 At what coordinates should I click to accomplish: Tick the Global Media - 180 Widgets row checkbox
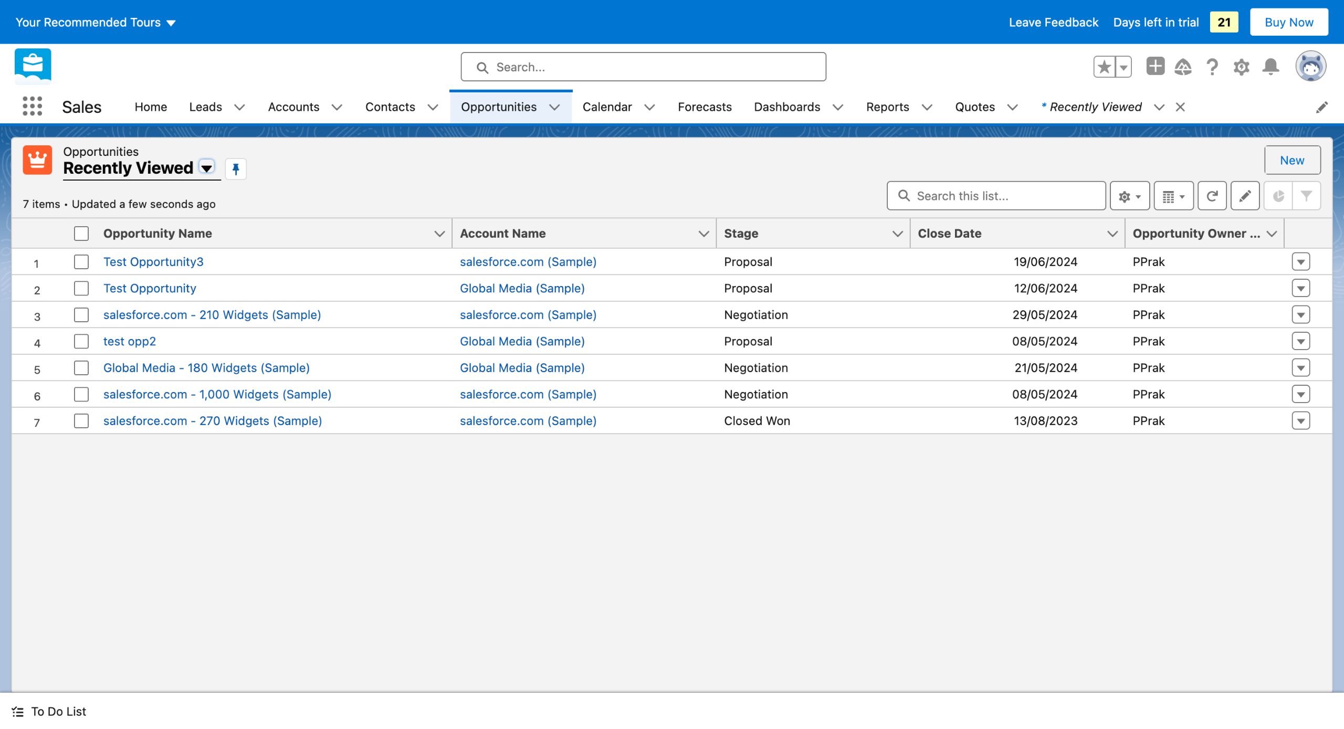(x=81, y=367)
